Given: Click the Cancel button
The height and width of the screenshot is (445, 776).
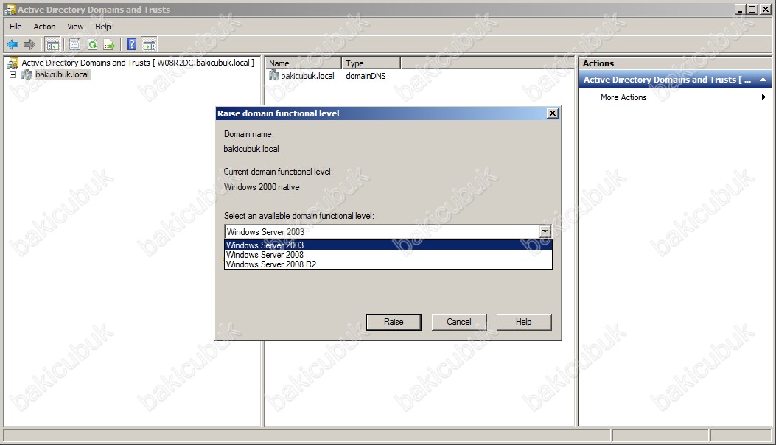Looking at the screenshot, I should click(459, 322).
